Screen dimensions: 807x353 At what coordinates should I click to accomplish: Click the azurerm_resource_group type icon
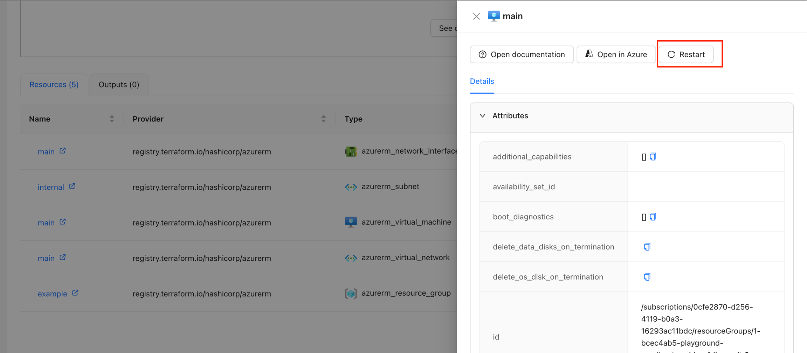pos(351,293)
